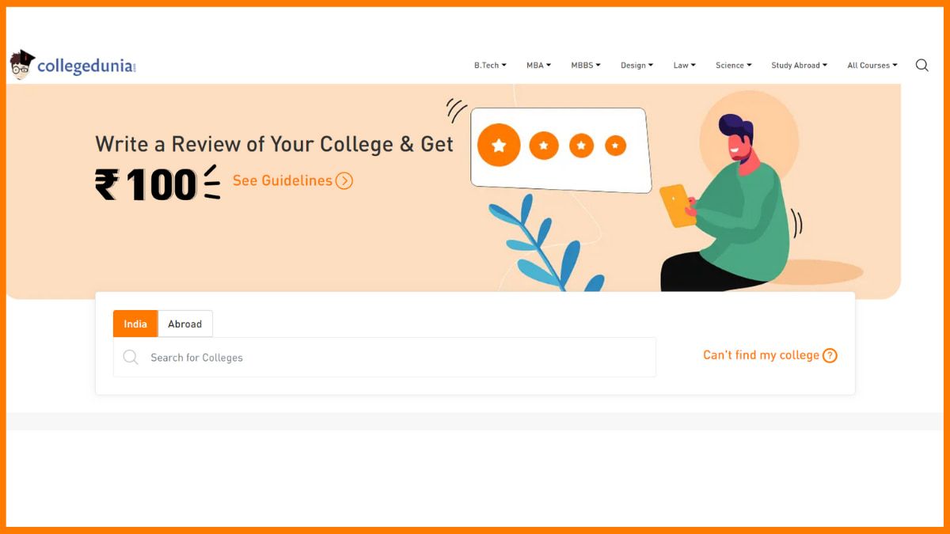Image resolution: width=950 pixels, height=534 pixels.
Task: Click the Collegedunia mascot logo
Action: (22, 65)
